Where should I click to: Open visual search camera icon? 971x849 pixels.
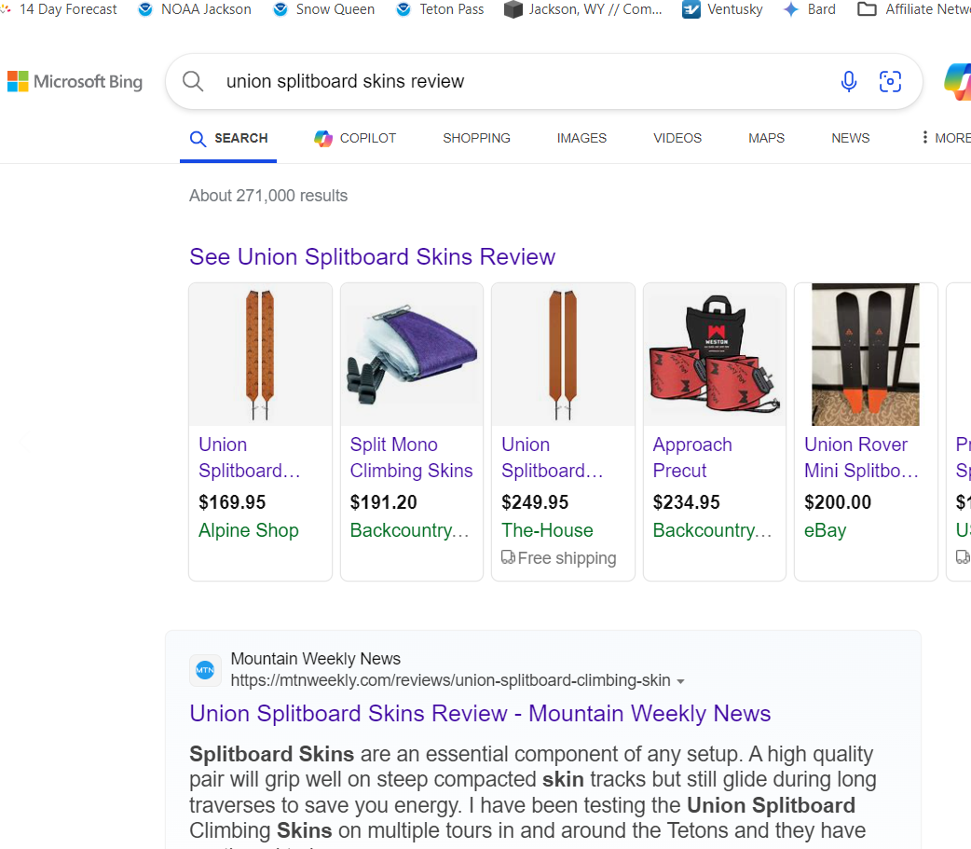point(890,82)
